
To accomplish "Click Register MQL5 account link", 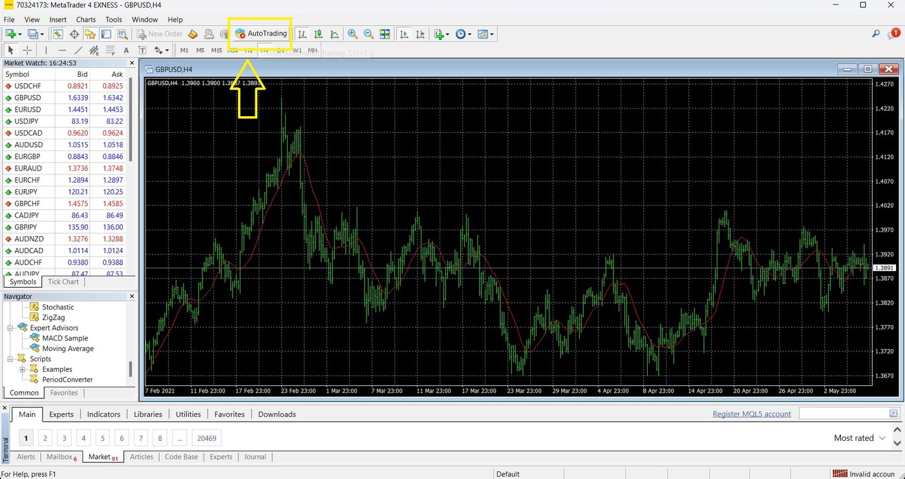I will pos(752,414).
